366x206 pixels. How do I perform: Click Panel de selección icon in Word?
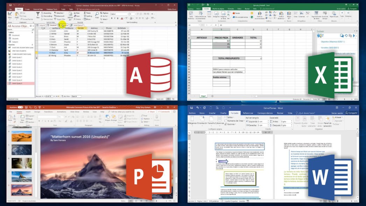pyautogui.click(x=328, y=123)
